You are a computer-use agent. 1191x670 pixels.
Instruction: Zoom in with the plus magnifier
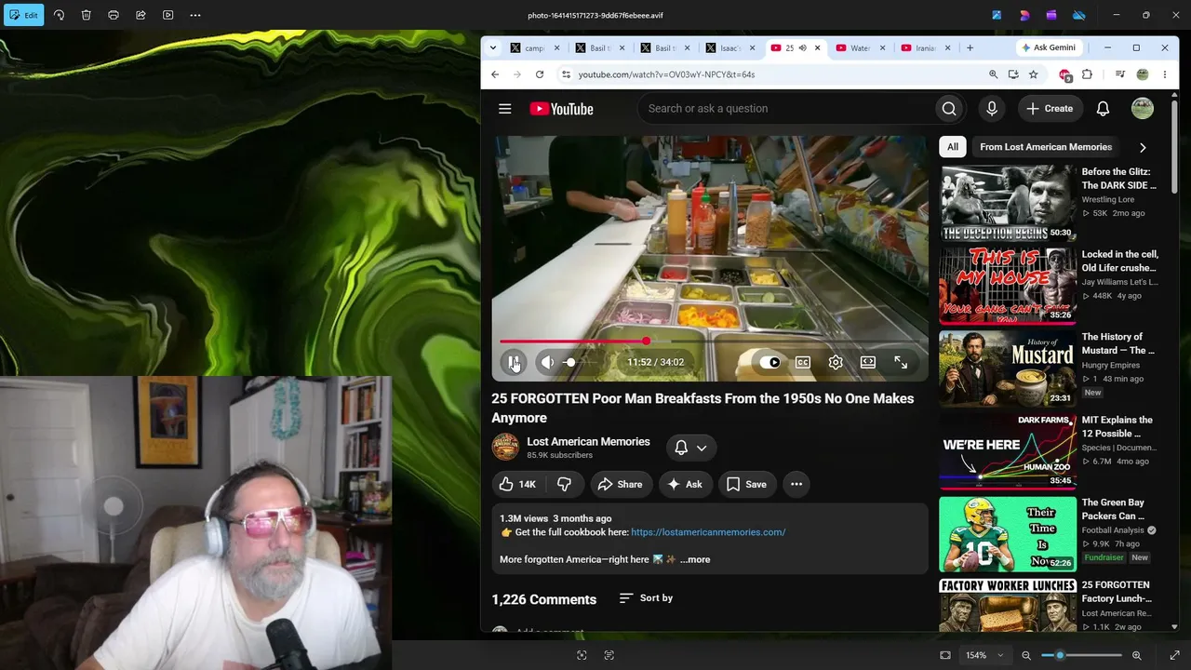coord(1136,655)
